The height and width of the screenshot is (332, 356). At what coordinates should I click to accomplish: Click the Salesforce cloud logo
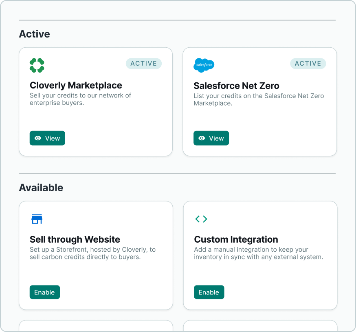click(x=204, y=65)
